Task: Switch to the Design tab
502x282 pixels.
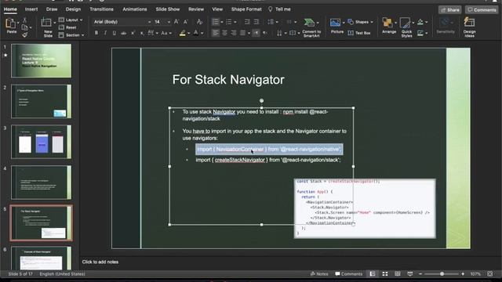Action: coord(73,9)
